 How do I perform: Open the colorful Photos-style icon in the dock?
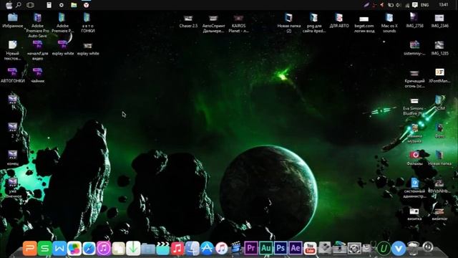(74, 249)
